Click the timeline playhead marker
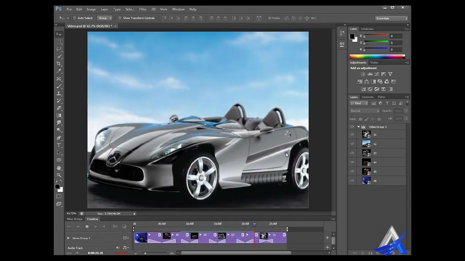465x261 pixels. click(x=254, y=224)
